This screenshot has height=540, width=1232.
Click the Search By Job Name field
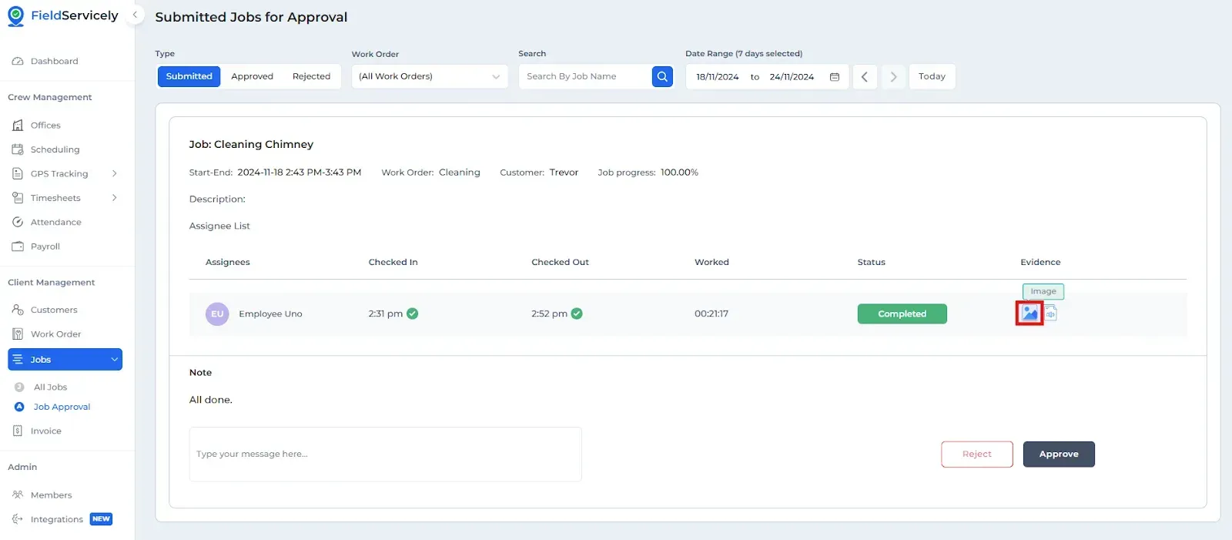pyautogui.click(x=585, y=76)
